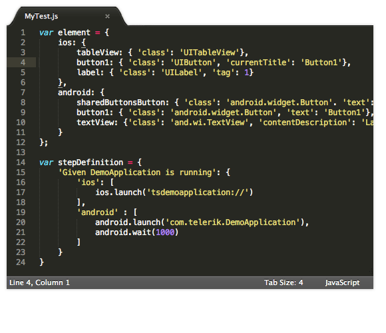Click the 'com.telerik.DemoApplication' string
This screenshot has width=386, height=333.
(x=233, y=222)
